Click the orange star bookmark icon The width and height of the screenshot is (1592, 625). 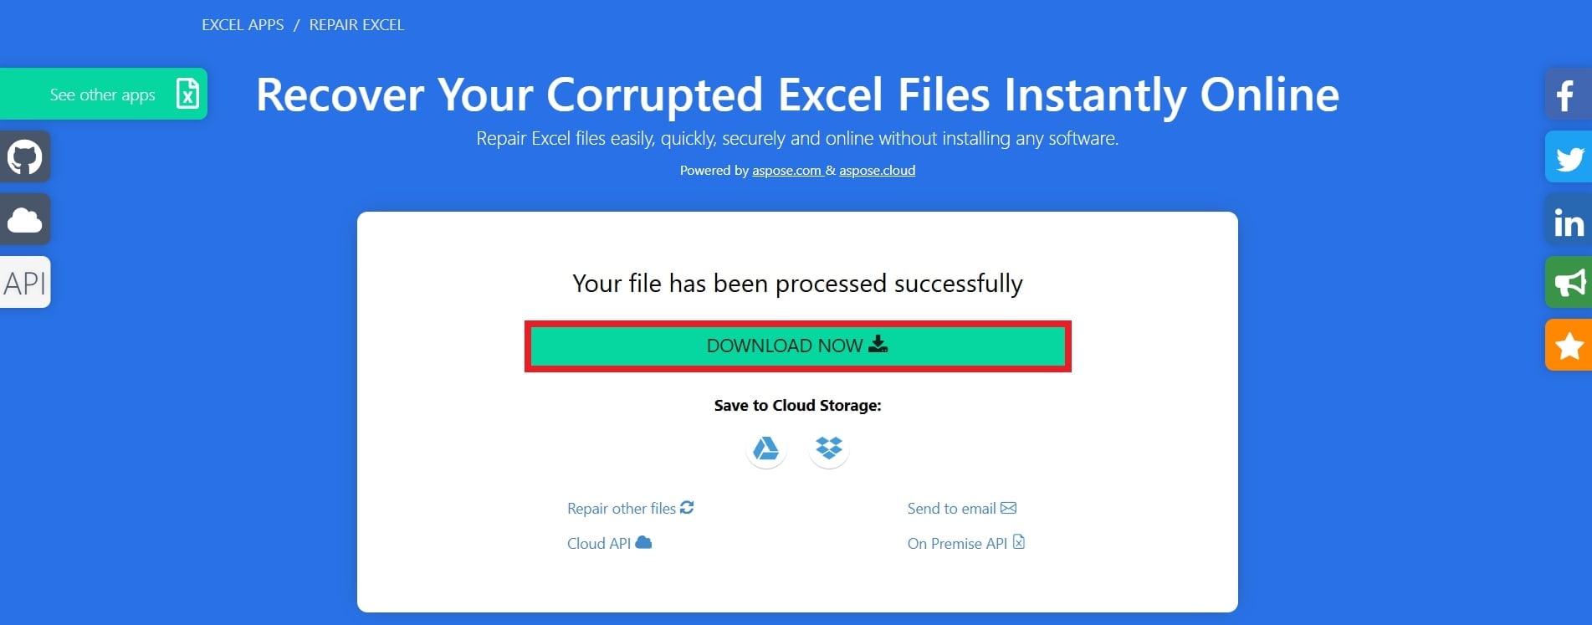click(1568, 345)
